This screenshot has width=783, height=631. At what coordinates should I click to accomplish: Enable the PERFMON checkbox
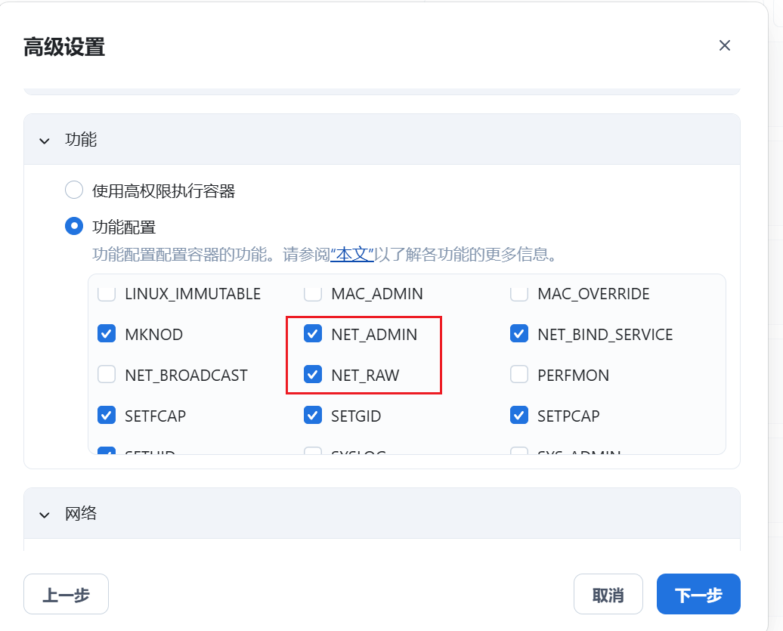click(x=519, y=375)
